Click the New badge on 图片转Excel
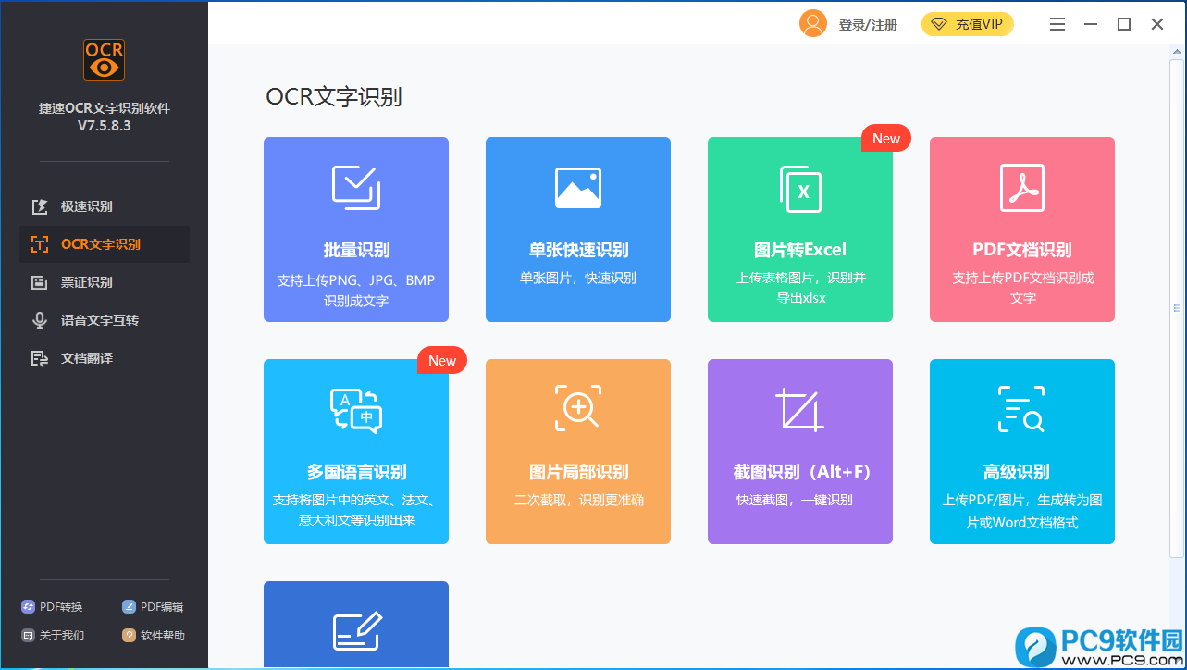The height and width of the screenshot is (670, 1187). pyautogui.click(x=886, y=139)
